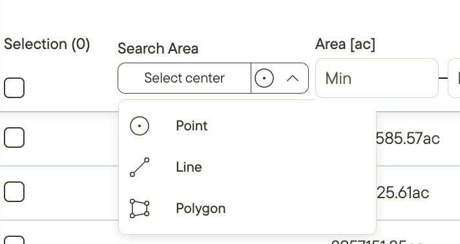460x244 pixels.
Task: Select the 585.57ac area cell
Action: (x=408, y=138)
